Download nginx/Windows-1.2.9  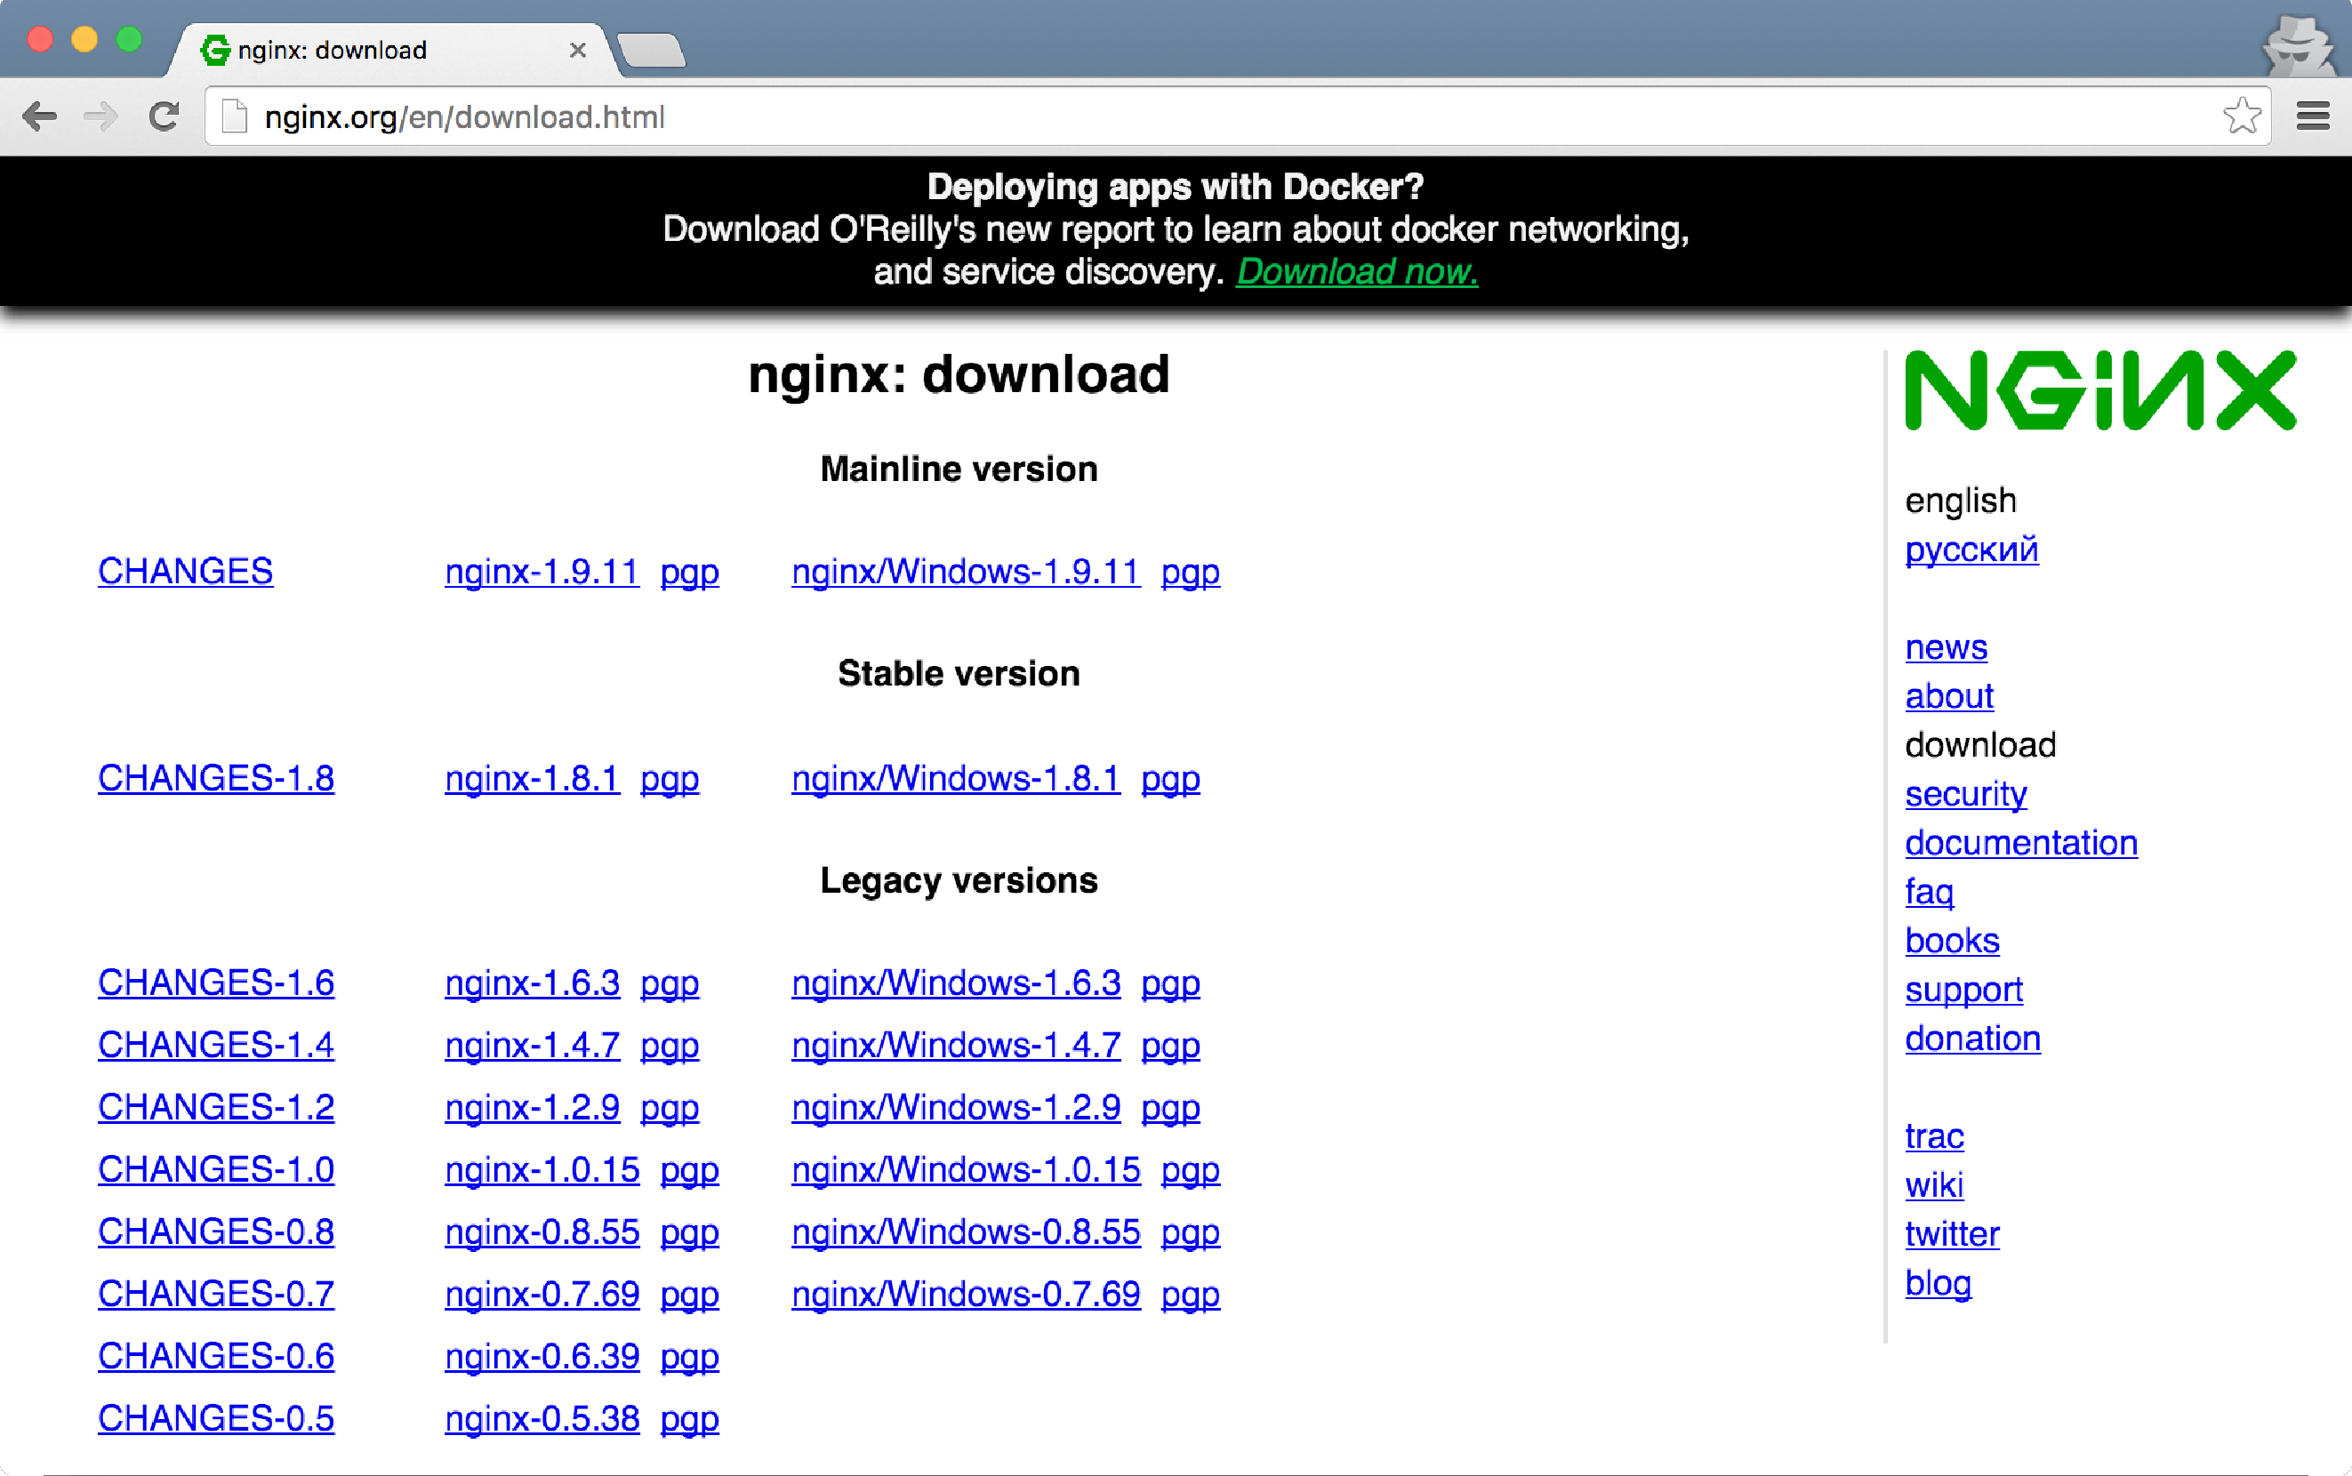pyautogui.click(x=956, y=1107)
